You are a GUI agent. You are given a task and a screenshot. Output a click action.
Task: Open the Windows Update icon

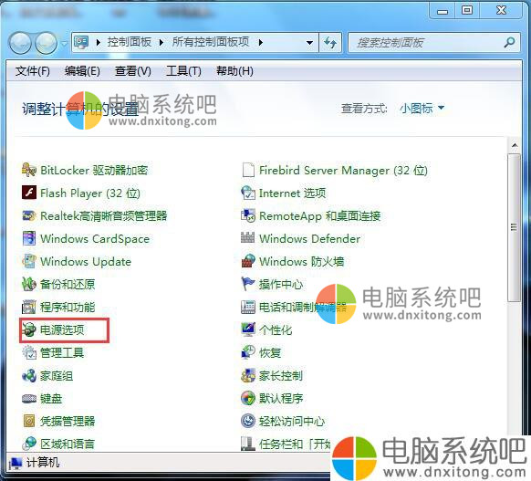pos(29,261)
